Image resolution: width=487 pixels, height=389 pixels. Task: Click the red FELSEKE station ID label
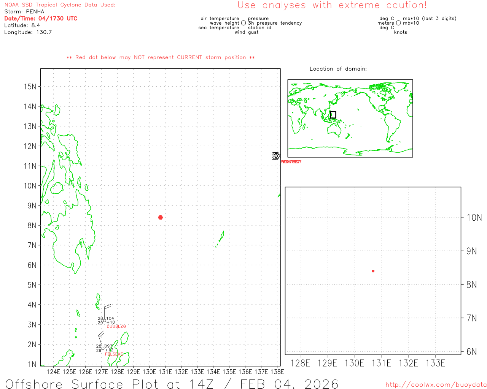click(x=114, y=354)
